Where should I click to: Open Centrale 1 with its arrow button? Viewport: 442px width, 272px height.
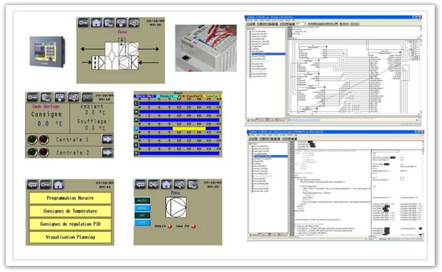tap(108, 139)
